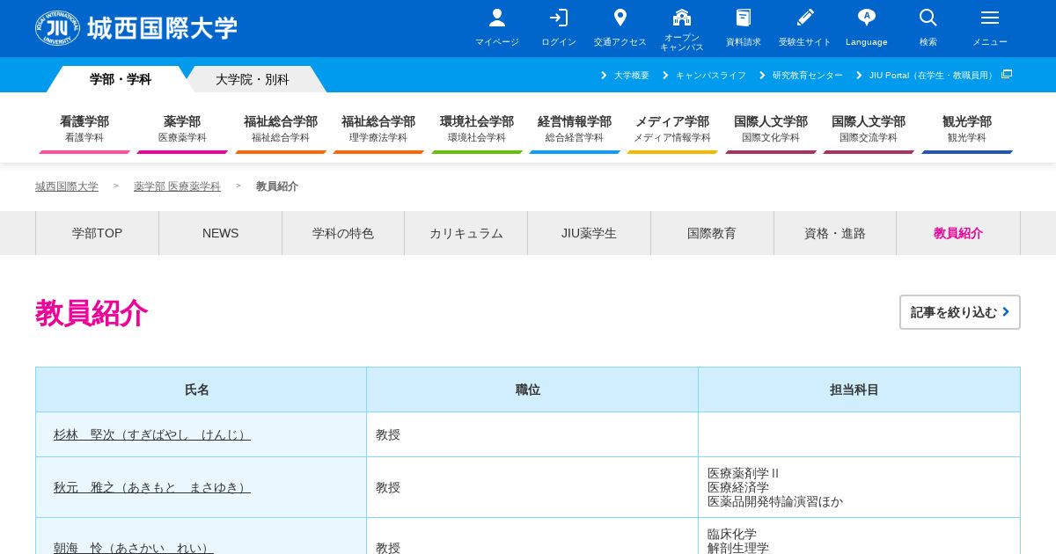The height and width of the screenshot is (554, 1056).
Task: Open カリキュラム tab
Action: coord(466,233)
